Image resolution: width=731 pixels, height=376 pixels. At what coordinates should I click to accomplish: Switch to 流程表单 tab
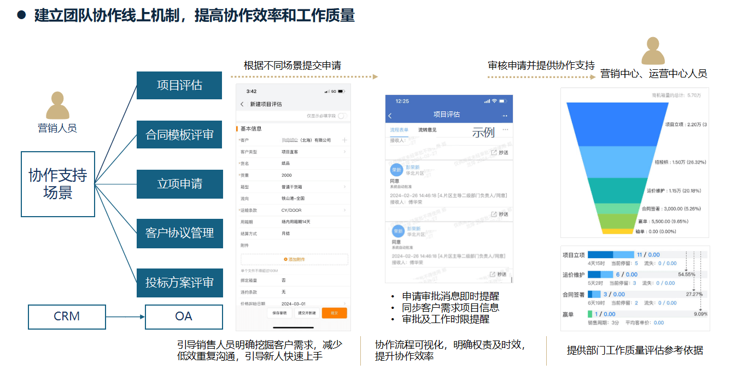(399, 130)
